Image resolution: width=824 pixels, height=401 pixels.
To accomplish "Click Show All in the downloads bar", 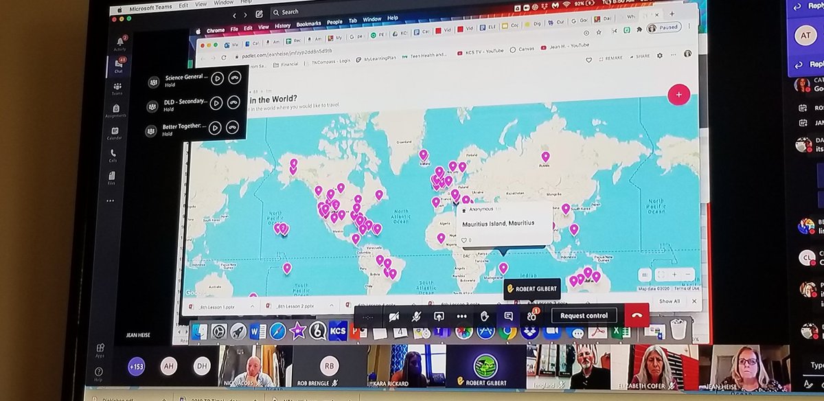I will coord(669,301).
